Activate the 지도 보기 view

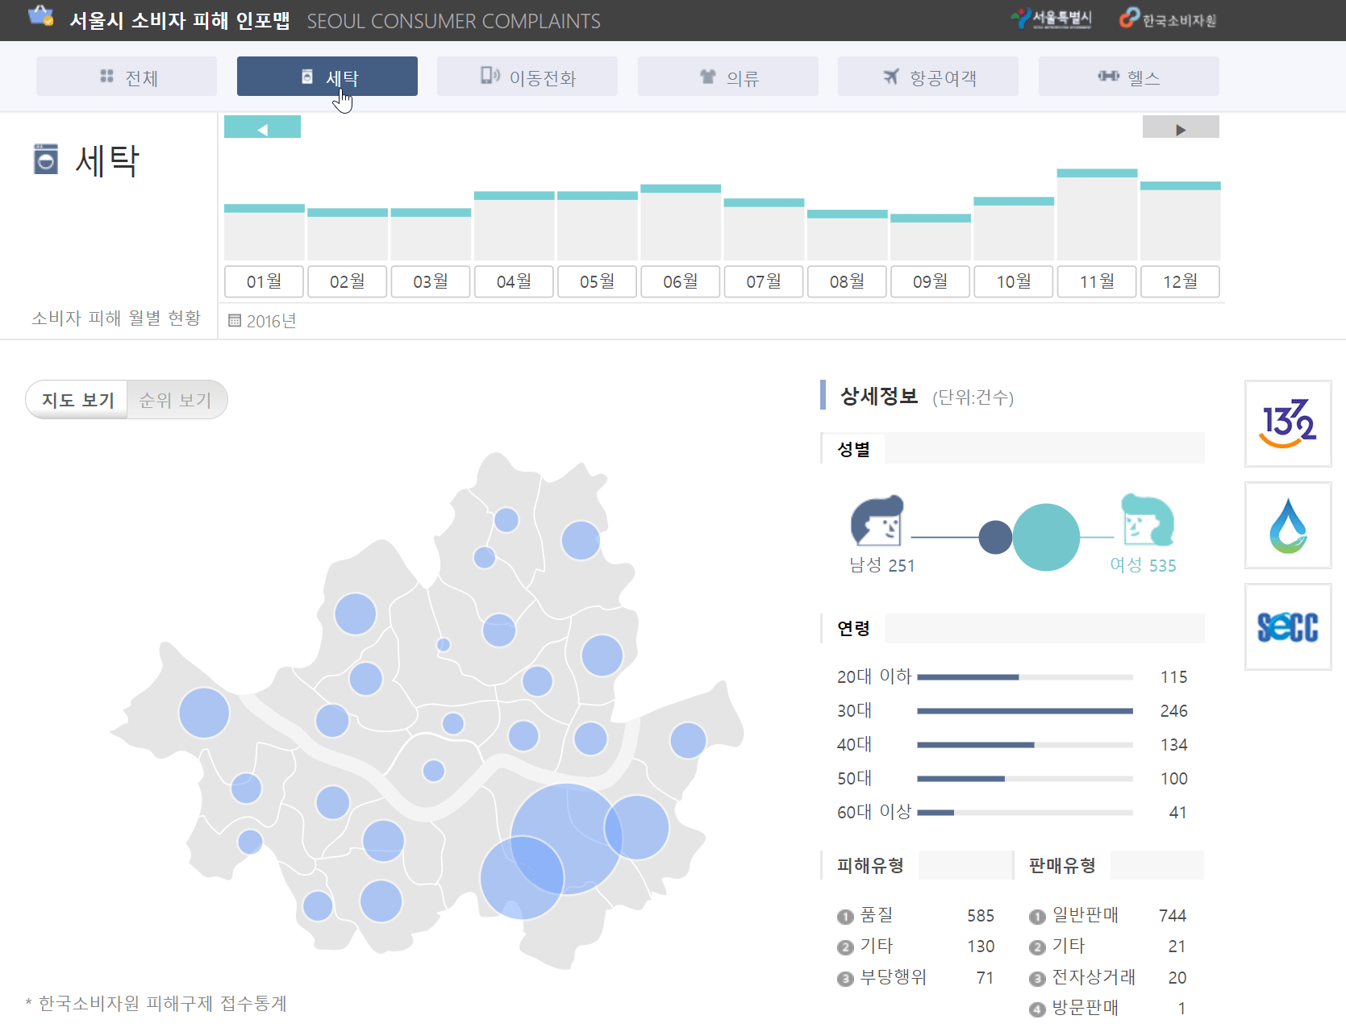click(x=77, y=399)
